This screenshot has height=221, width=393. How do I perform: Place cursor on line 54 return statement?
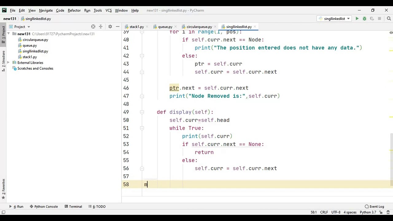pos(204,152)
